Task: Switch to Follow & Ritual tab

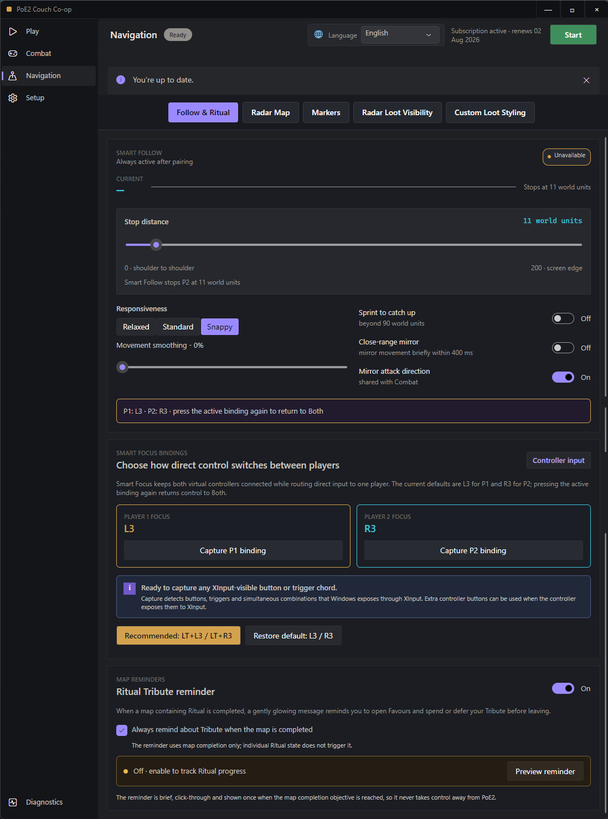Action: point(203,112)
